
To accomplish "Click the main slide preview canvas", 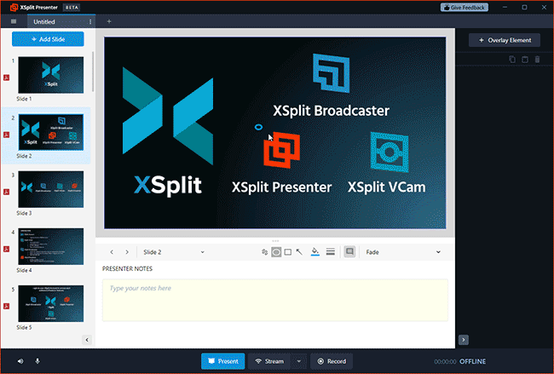I will pyautogui.click(x=275, y=133).
